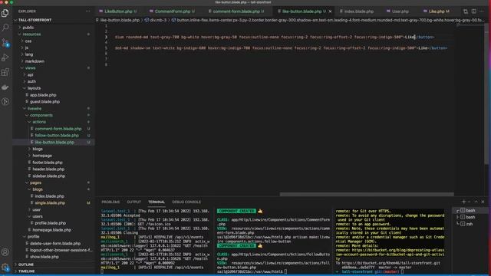Open Explorer views and more actions menu
Viewport: 491px width, 276px height.
pos(87,11)
